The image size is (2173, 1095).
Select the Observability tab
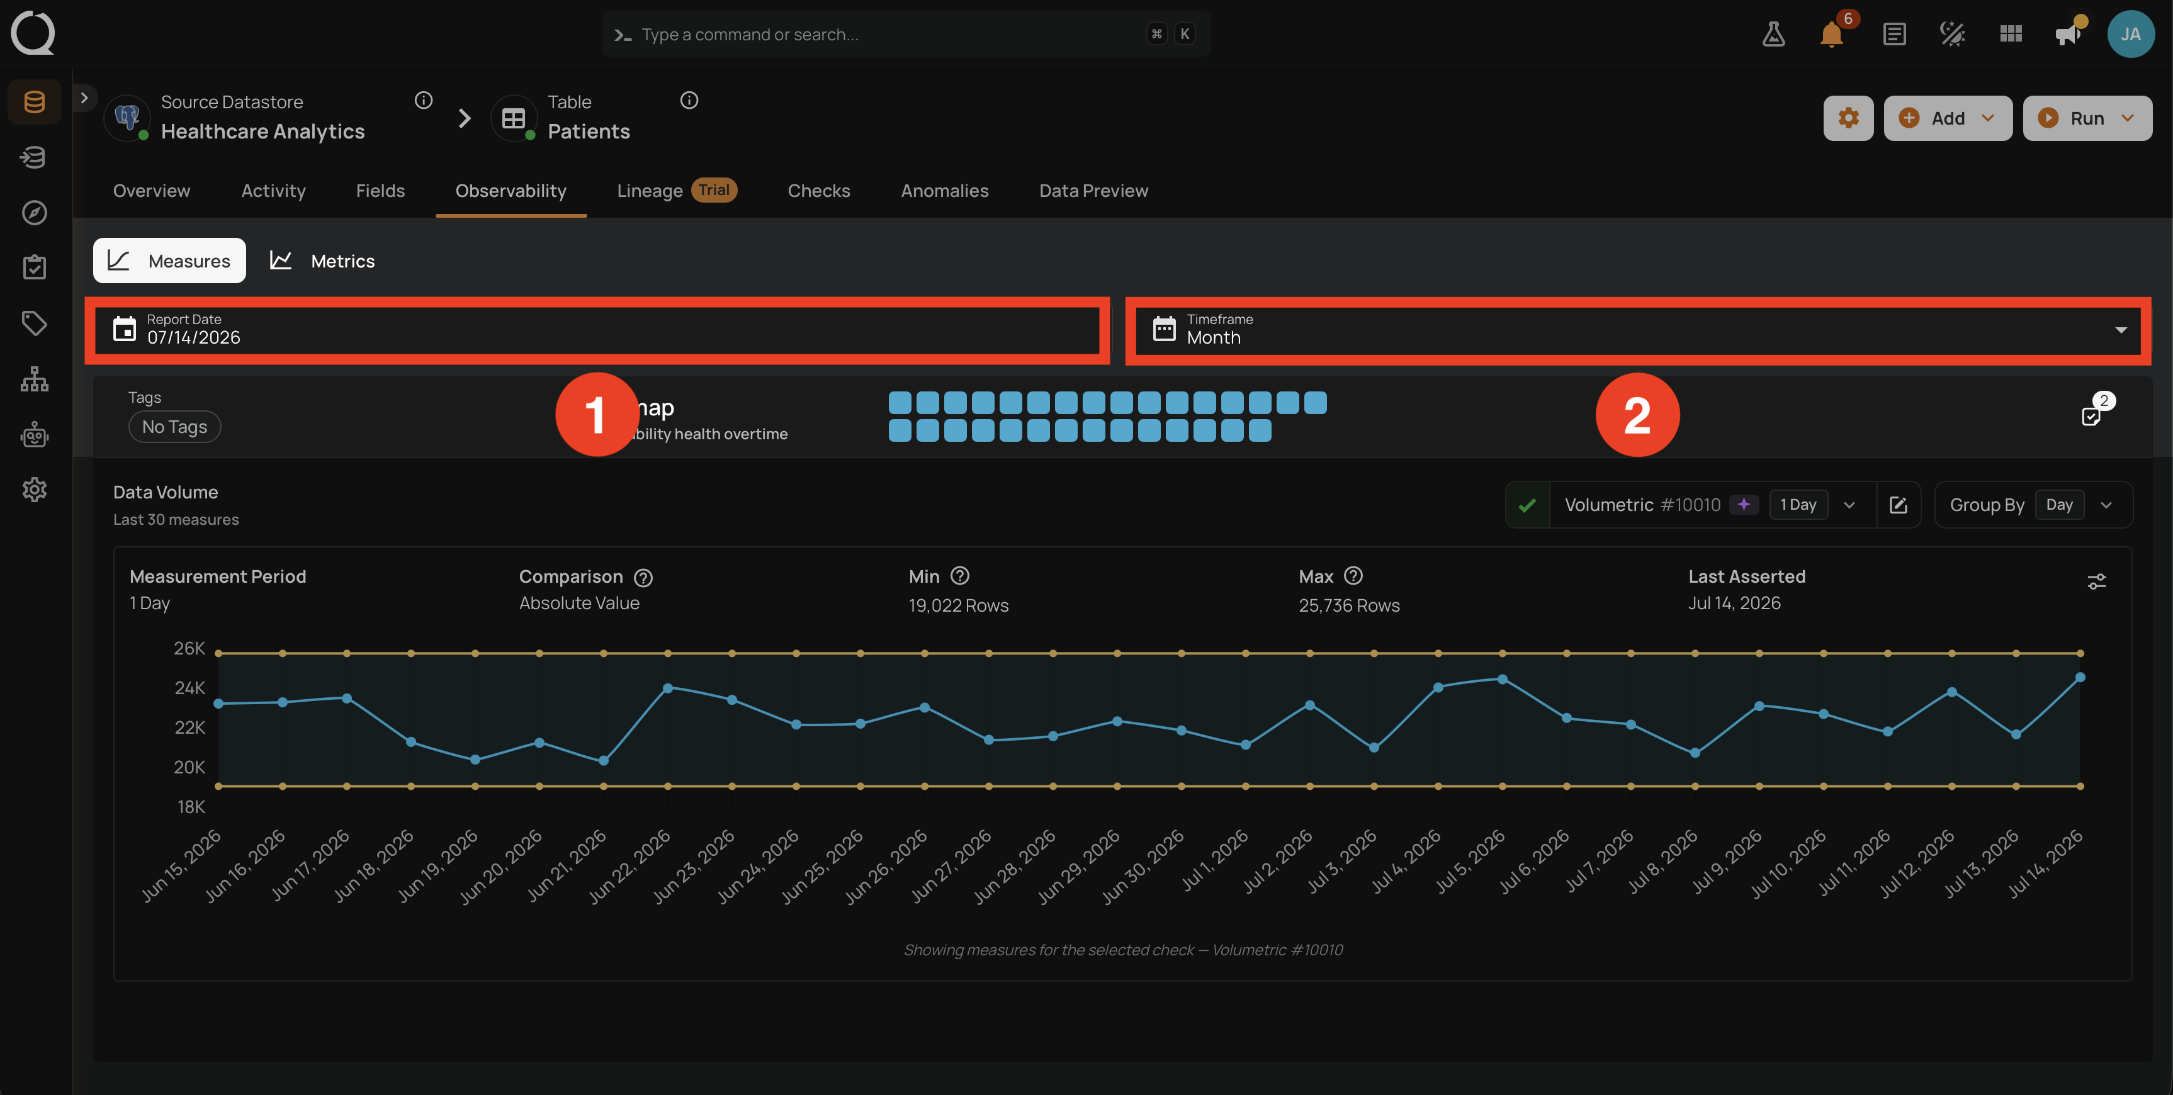point(511,191)
